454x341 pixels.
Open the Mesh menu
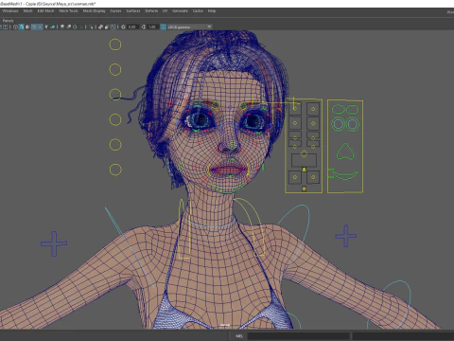pyautogui.click(x=27, y=11)
